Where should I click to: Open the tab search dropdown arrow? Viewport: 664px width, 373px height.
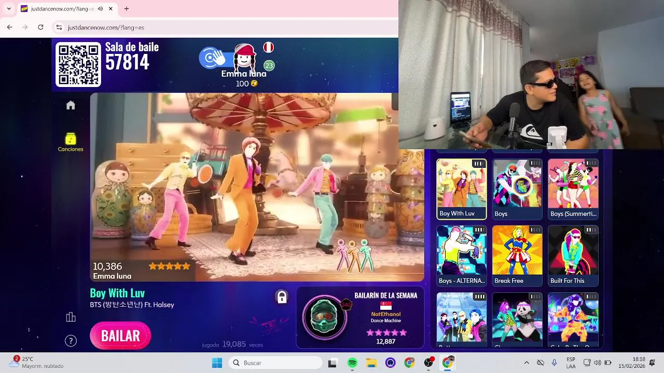pyautogui.click(x=9, y=9)
